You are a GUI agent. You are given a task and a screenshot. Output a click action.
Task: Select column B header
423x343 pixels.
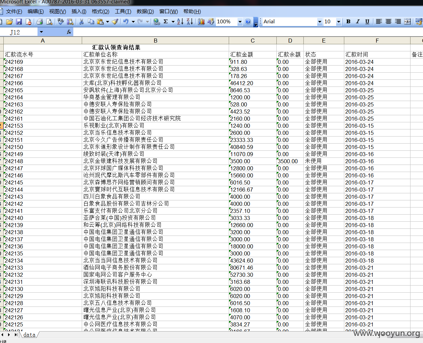[155, 41]
